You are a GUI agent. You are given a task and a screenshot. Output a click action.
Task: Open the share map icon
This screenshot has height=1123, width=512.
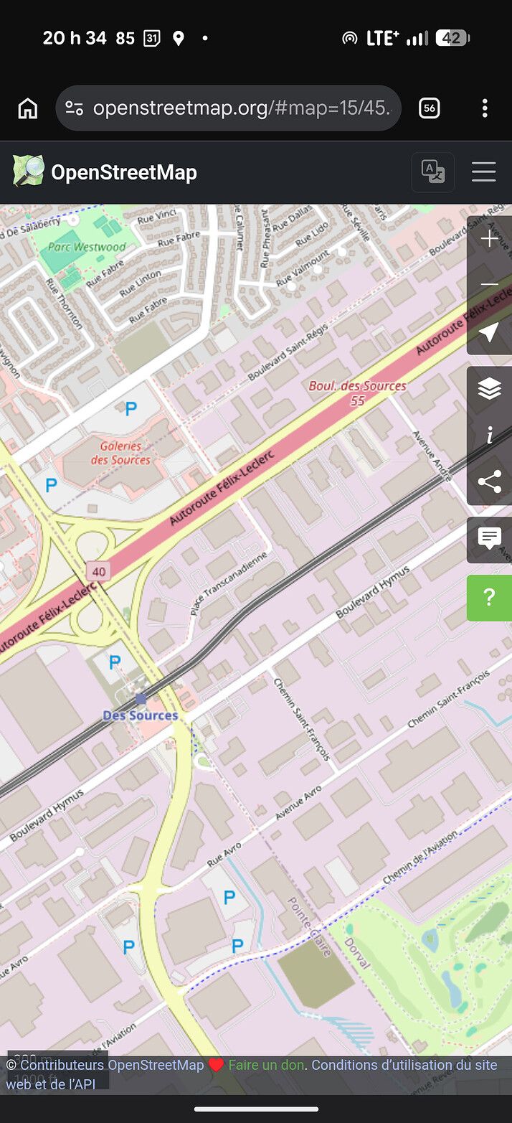pyautogui.click(x=489, y=482)
